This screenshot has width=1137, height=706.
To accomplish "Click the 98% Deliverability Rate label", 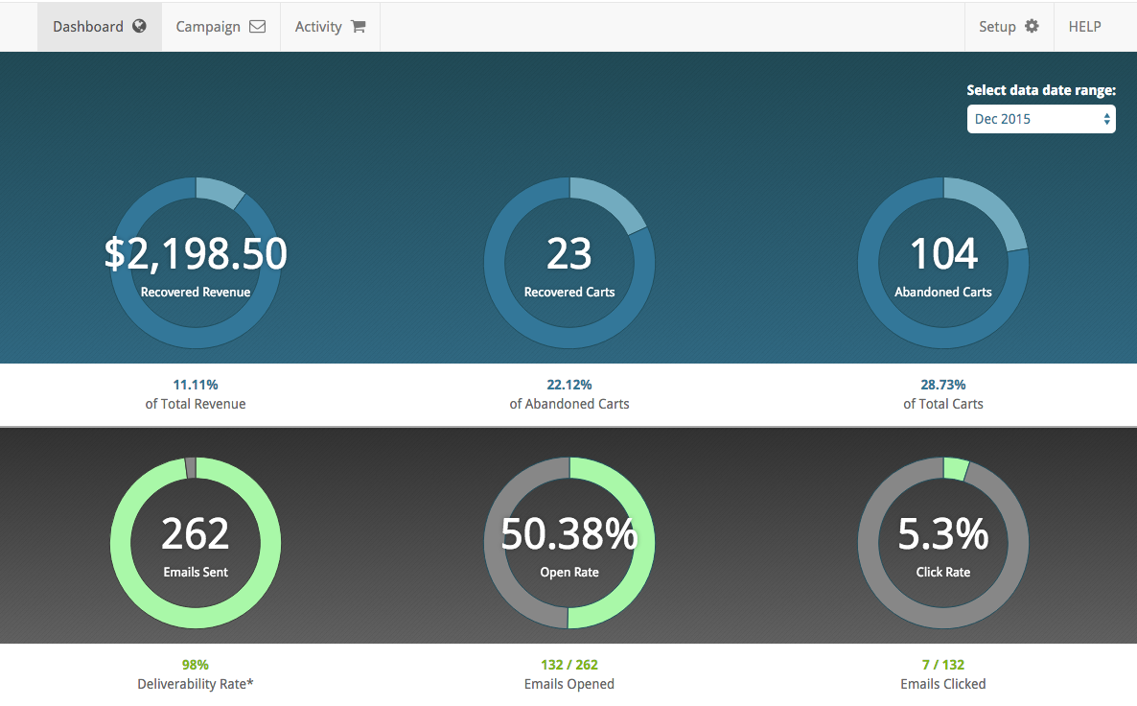I will (x=195, y=674).
